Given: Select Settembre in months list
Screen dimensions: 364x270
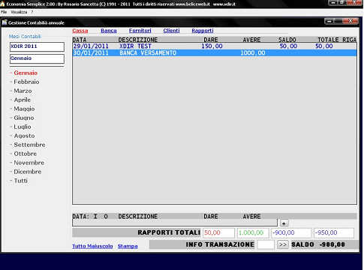Looking at the screenshot, I should pyautogui.click(x=29, y=145).
